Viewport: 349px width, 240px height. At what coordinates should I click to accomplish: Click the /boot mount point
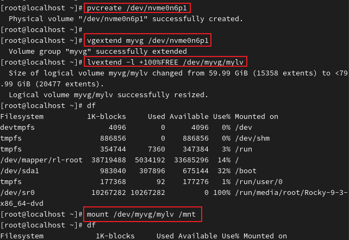pos(246,171)
